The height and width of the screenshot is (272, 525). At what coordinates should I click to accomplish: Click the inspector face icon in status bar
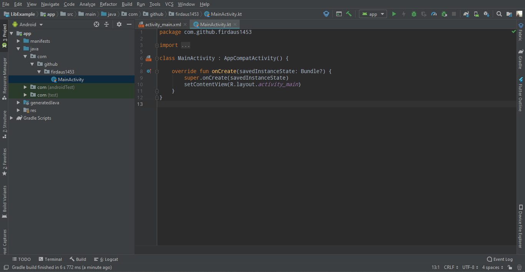pos(519,267)
